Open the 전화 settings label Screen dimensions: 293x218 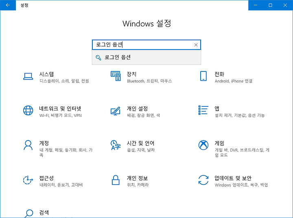[219, 74]
